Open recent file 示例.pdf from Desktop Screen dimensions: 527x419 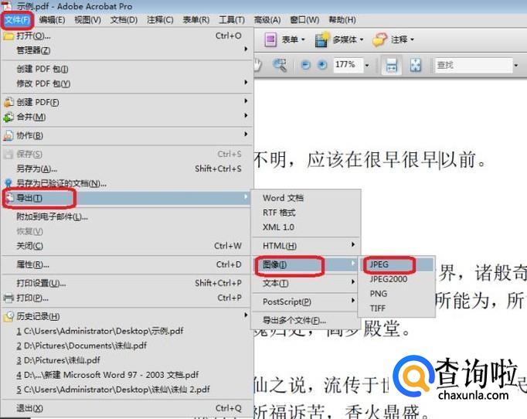[100, 331]
